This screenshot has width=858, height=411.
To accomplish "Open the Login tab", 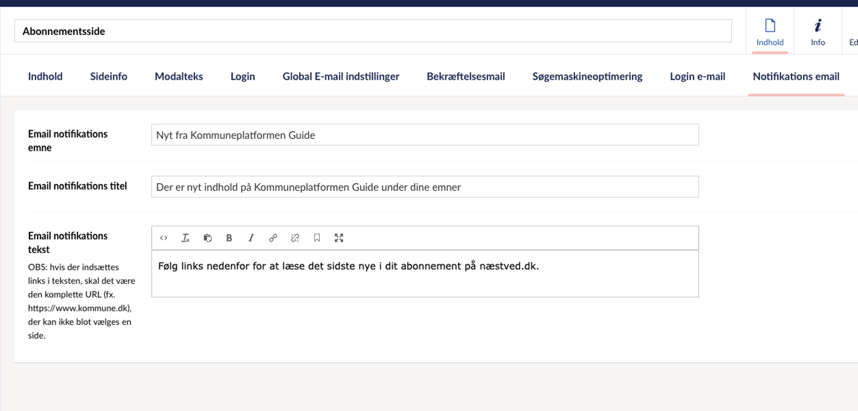I will click(x=243, y=76).
